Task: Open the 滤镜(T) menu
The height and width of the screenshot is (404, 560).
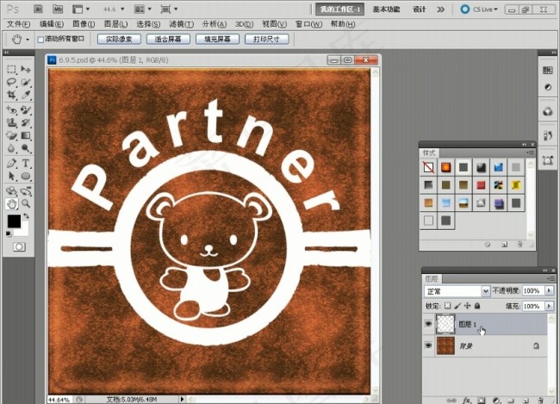Action: click(x=179, y=24)
